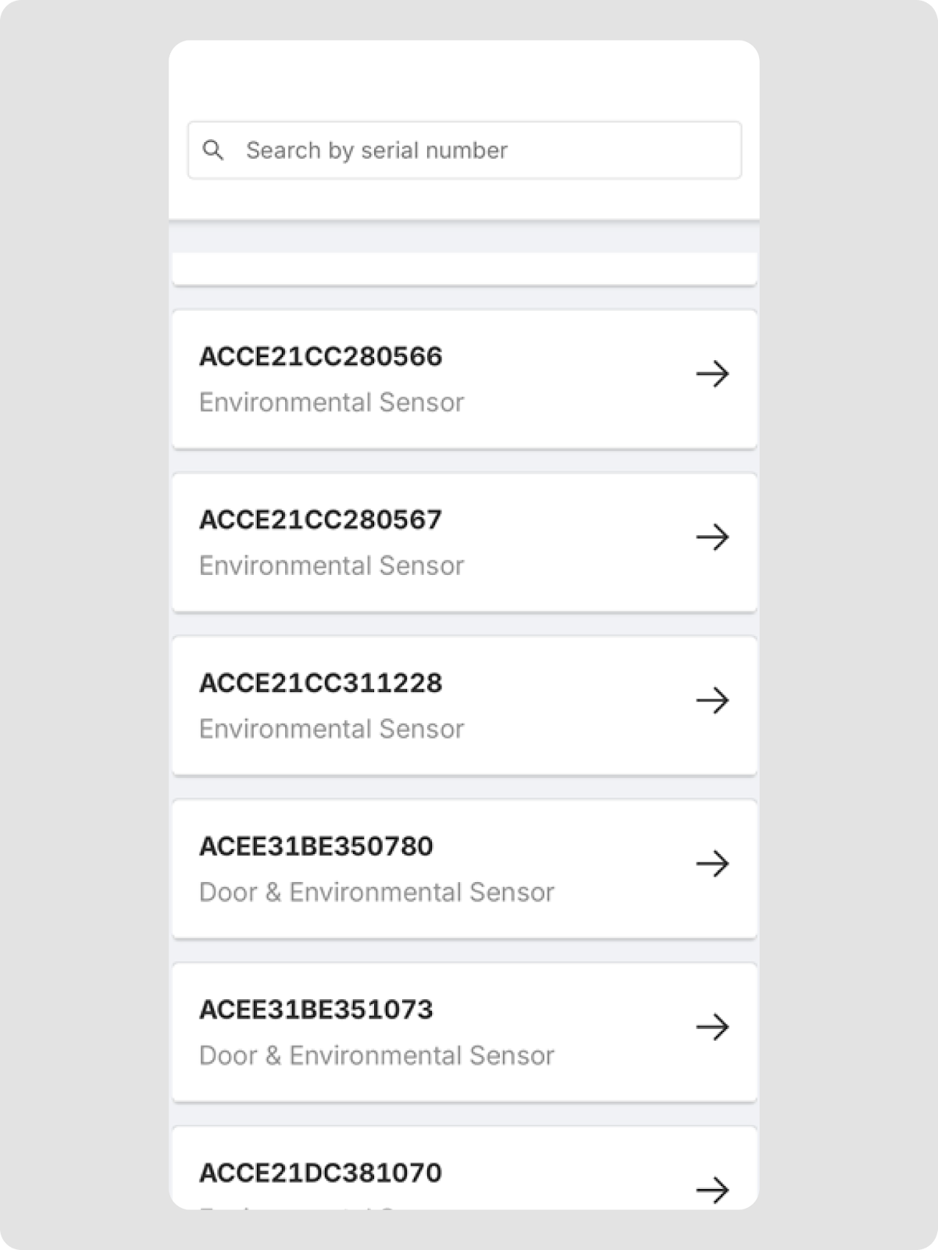Click serial number text ACEE31BE351073
The image size is (938, 1250).
(x=316, y=1009)
